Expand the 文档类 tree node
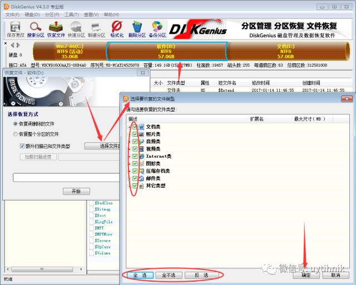 click(x=130, y=127)
